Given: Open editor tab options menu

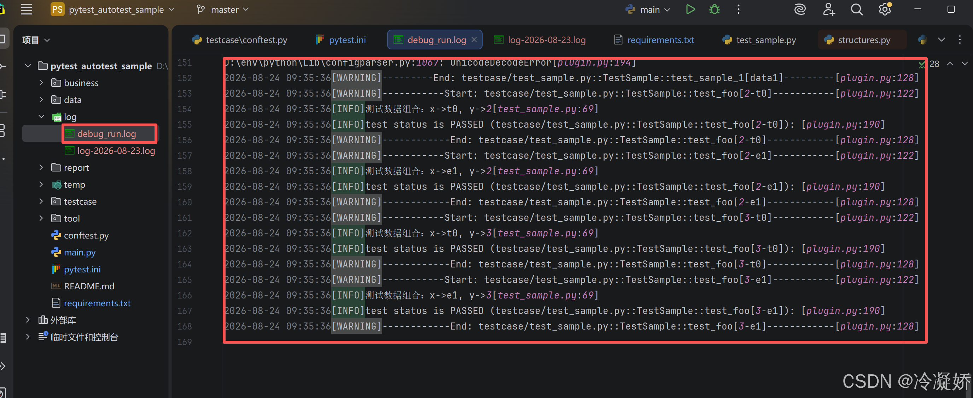Looking at the screenshot, I should 960,40.
